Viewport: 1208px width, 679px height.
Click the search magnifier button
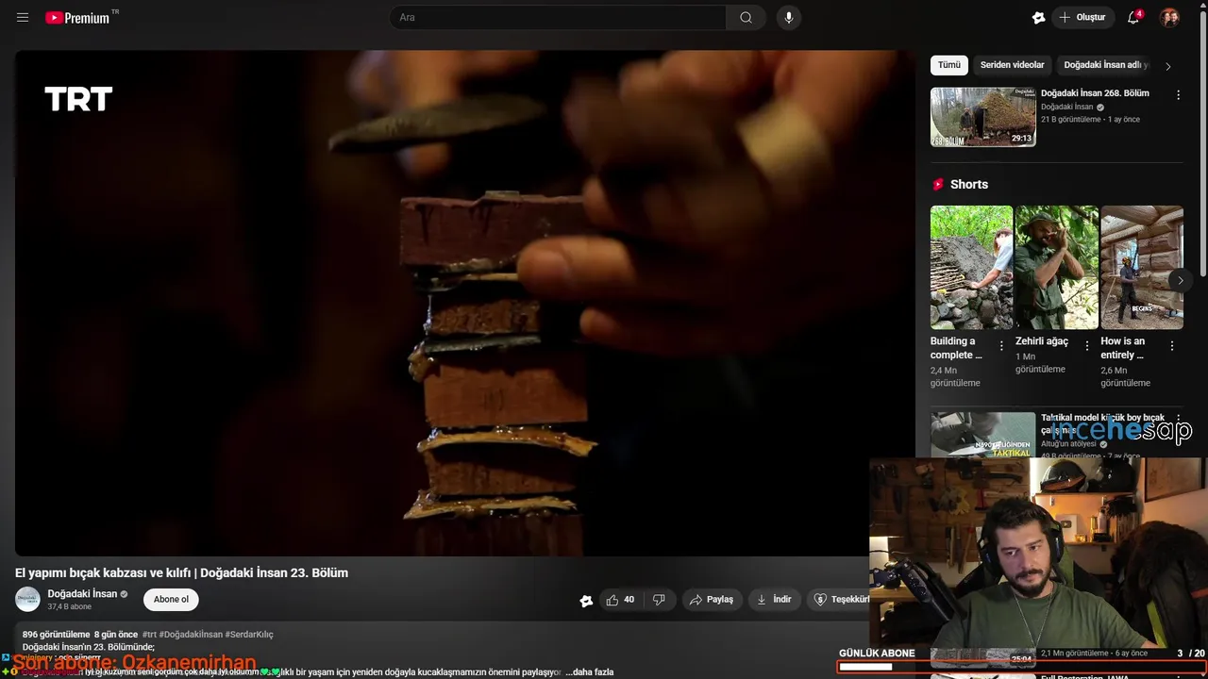pos(746,18)
